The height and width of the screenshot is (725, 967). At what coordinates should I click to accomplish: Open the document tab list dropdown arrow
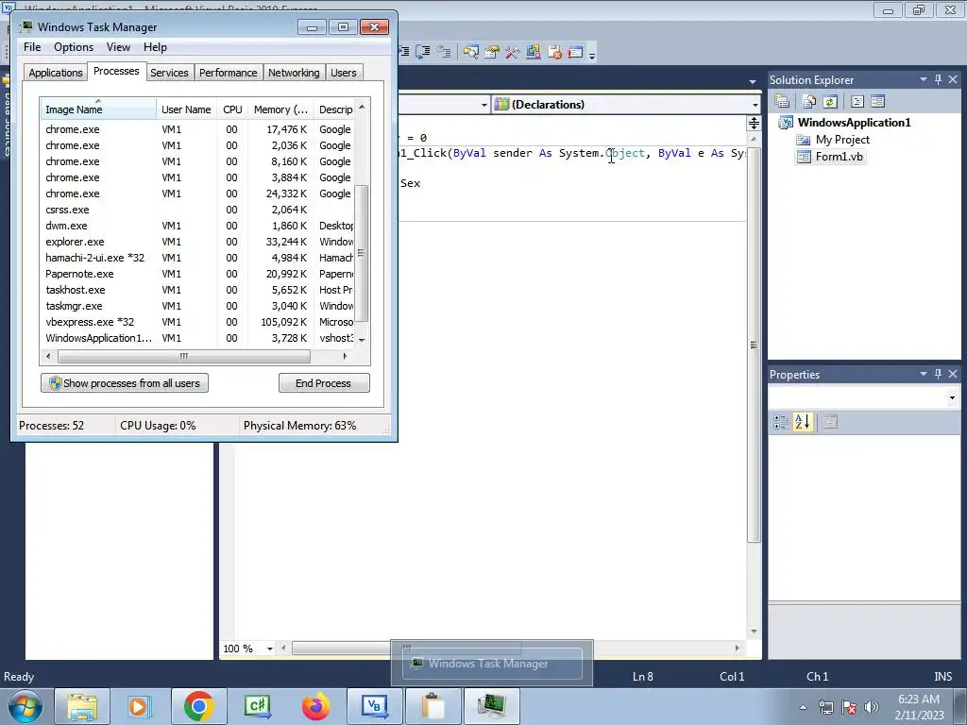[753, 81]
